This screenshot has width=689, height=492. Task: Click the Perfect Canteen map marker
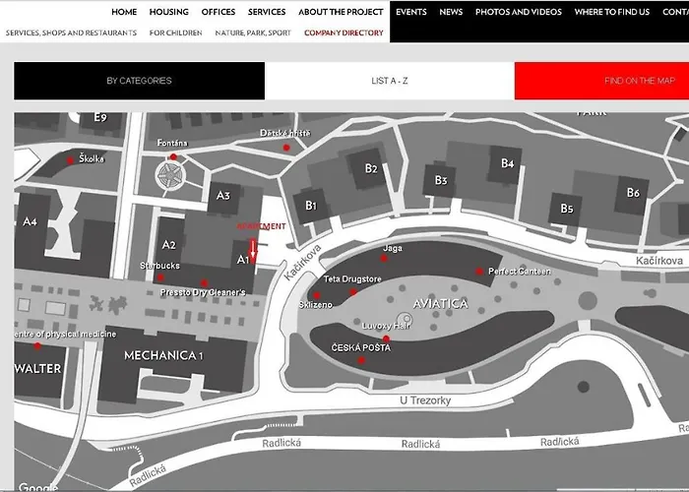[479, 272]
